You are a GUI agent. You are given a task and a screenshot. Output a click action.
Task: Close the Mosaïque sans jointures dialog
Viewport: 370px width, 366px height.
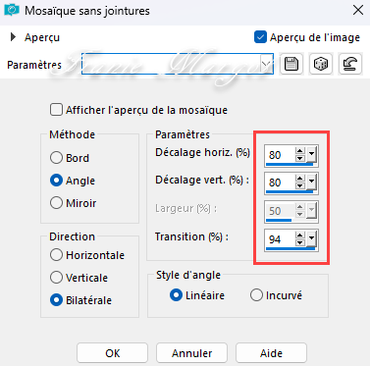pos(358,10)
